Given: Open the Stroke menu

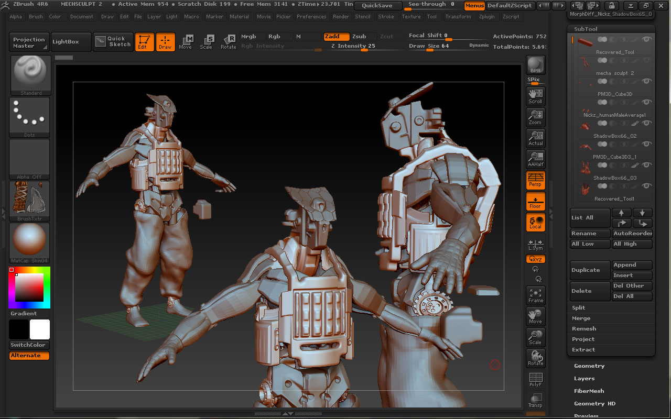Looking at the screenshot, I should pyautogui.click(x=386, y=17).
